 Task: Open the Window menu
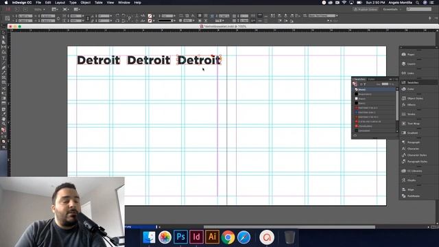[x=123, y=3]
